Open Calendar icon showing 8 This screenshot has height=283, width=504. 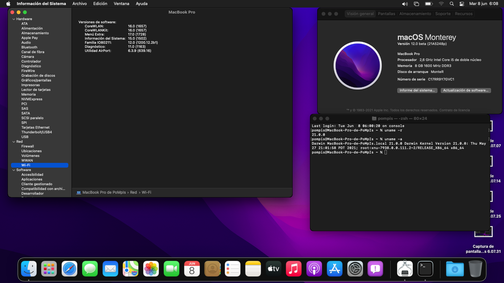(x=192, y=269)
